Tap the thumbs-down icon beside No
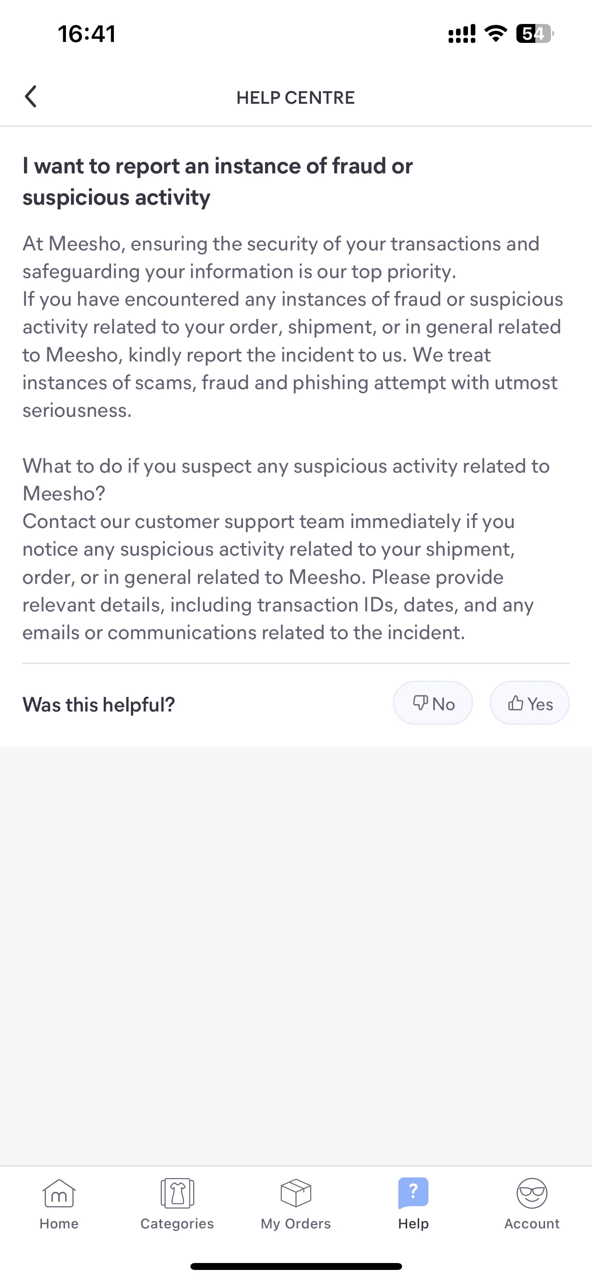The width and height of the screenshot is (592, 1281). [420, 703]
